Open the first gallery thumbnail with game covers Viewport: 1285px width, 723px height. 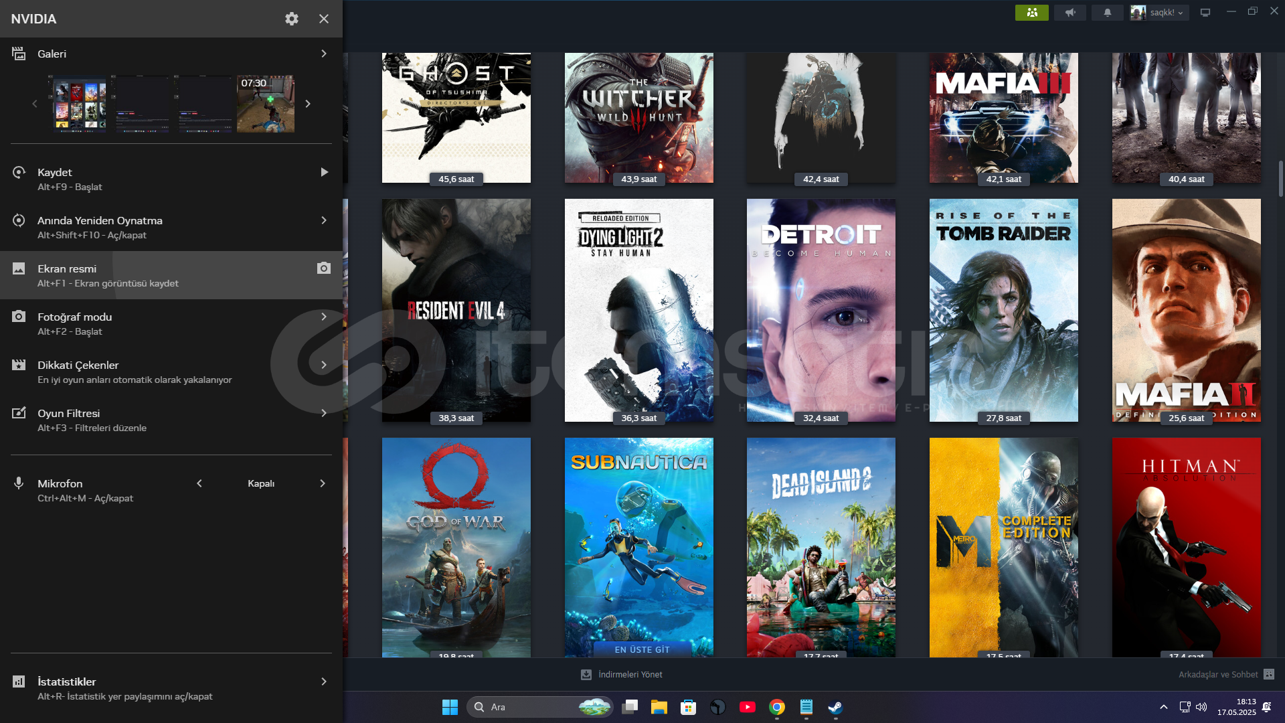[x=80, y=104]
